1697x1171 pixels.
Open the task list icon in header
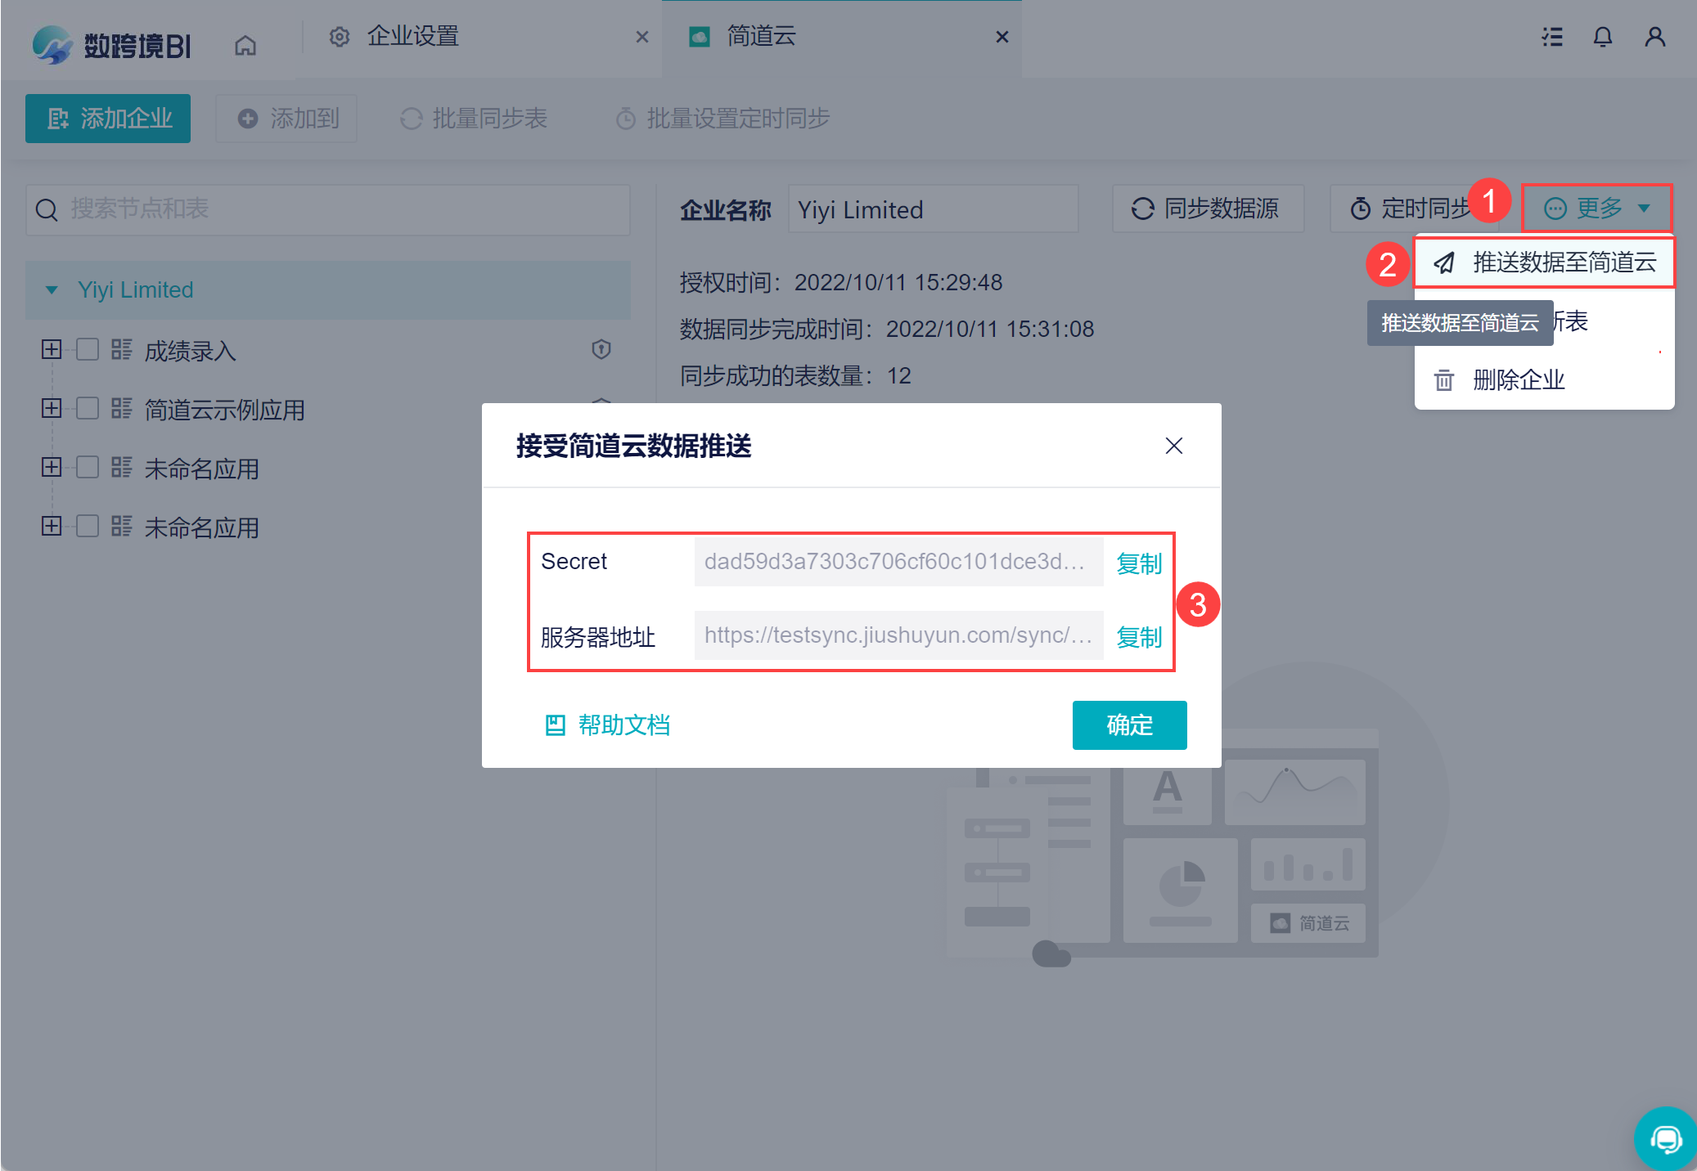click(x=1552, y=37)
